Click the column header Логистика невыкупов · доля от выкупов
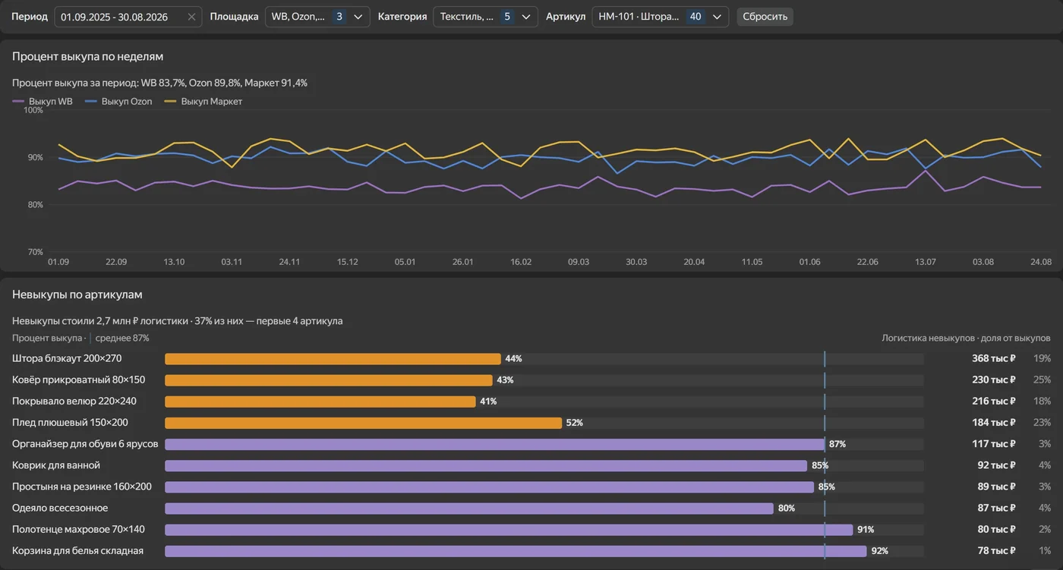The image size is (1063, 570). point(966,338)
